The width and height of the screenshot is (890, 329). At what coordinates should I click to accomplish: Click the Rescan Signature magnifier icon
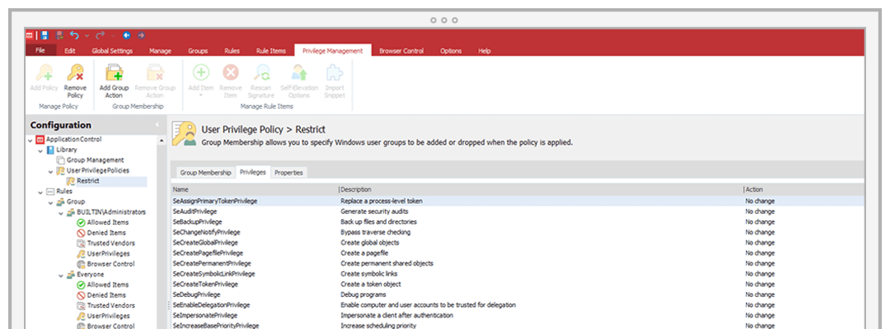(262, 72)
